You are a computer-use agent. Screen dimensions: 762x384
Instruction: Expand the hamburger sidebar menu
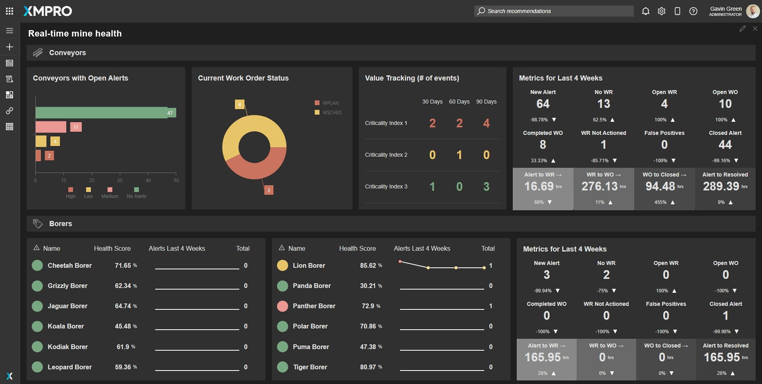10,31
